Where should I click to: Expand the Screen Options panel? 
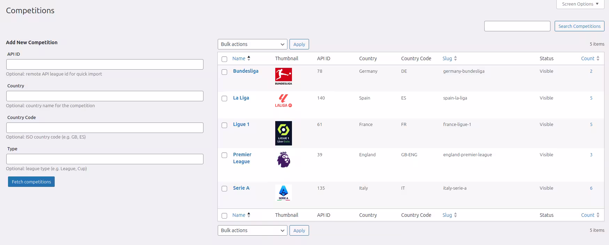coord(580,4)
